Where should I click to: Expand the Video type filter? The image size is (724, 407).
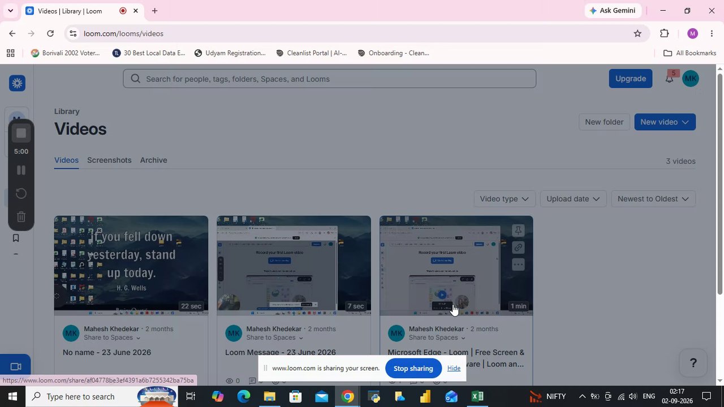pyautogui.click(x=503, y=199)
